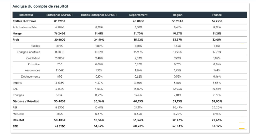
Task: Click the Chiffre d'affaires row label
Action: pyautogui.click(x=24, y=21)
